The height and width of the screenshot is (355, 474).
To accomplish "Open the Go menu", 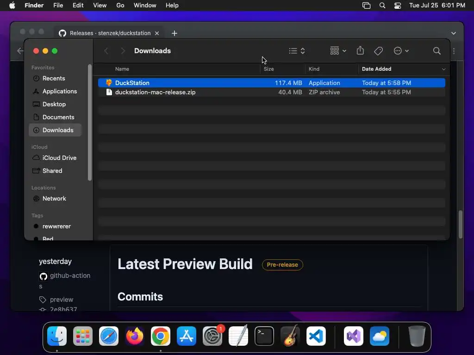I will point(120,6).
